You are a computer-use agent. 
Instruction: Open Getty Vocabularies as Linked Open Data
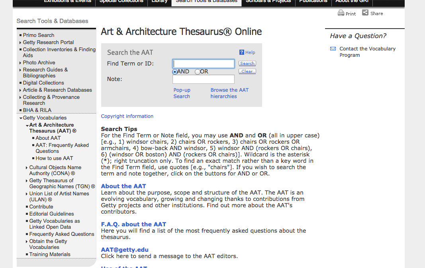click(x=55, y=224)
